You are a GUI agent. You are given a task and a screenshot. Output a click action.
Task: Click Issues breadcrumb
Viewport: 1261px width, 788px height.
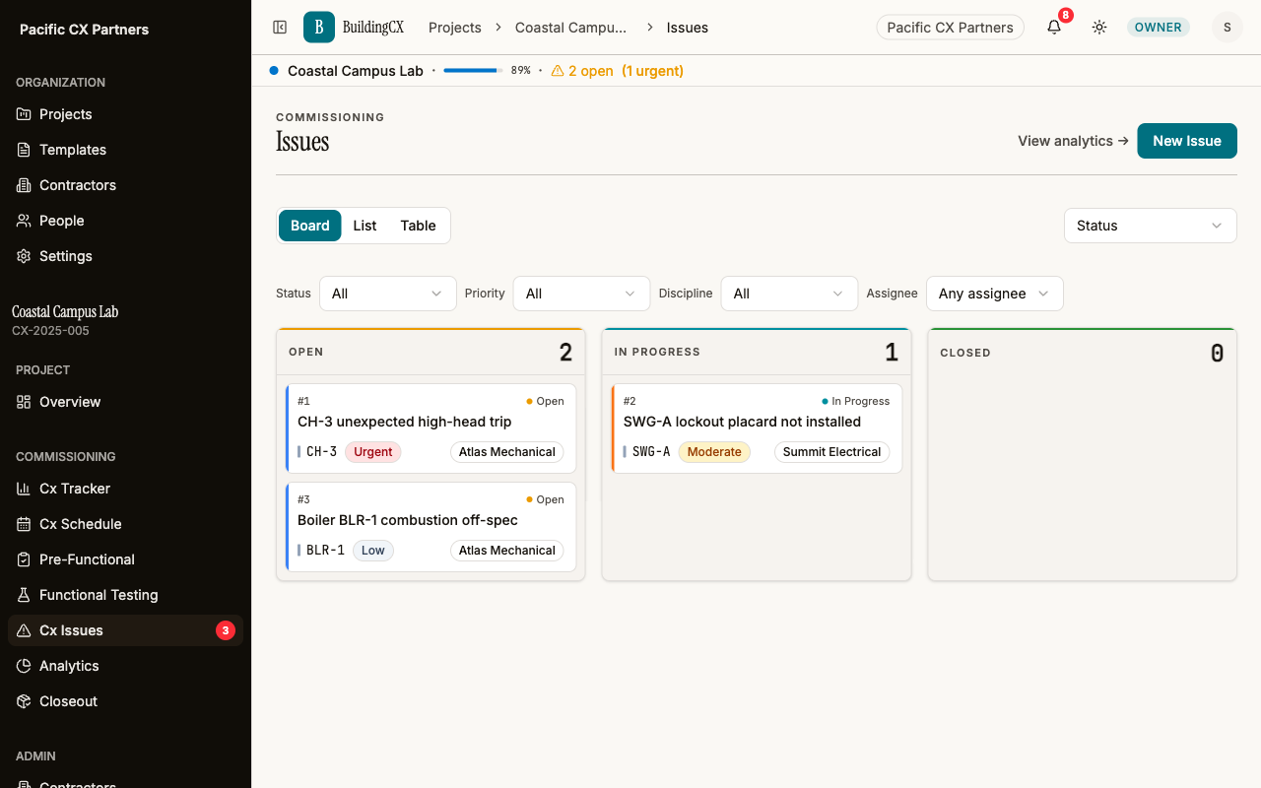click(x=688, y=28)
